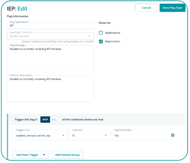Click into the Flag Message text area
Image resolution: width=190 pixels, height=163 pixels.
click(x=50, y=60)
